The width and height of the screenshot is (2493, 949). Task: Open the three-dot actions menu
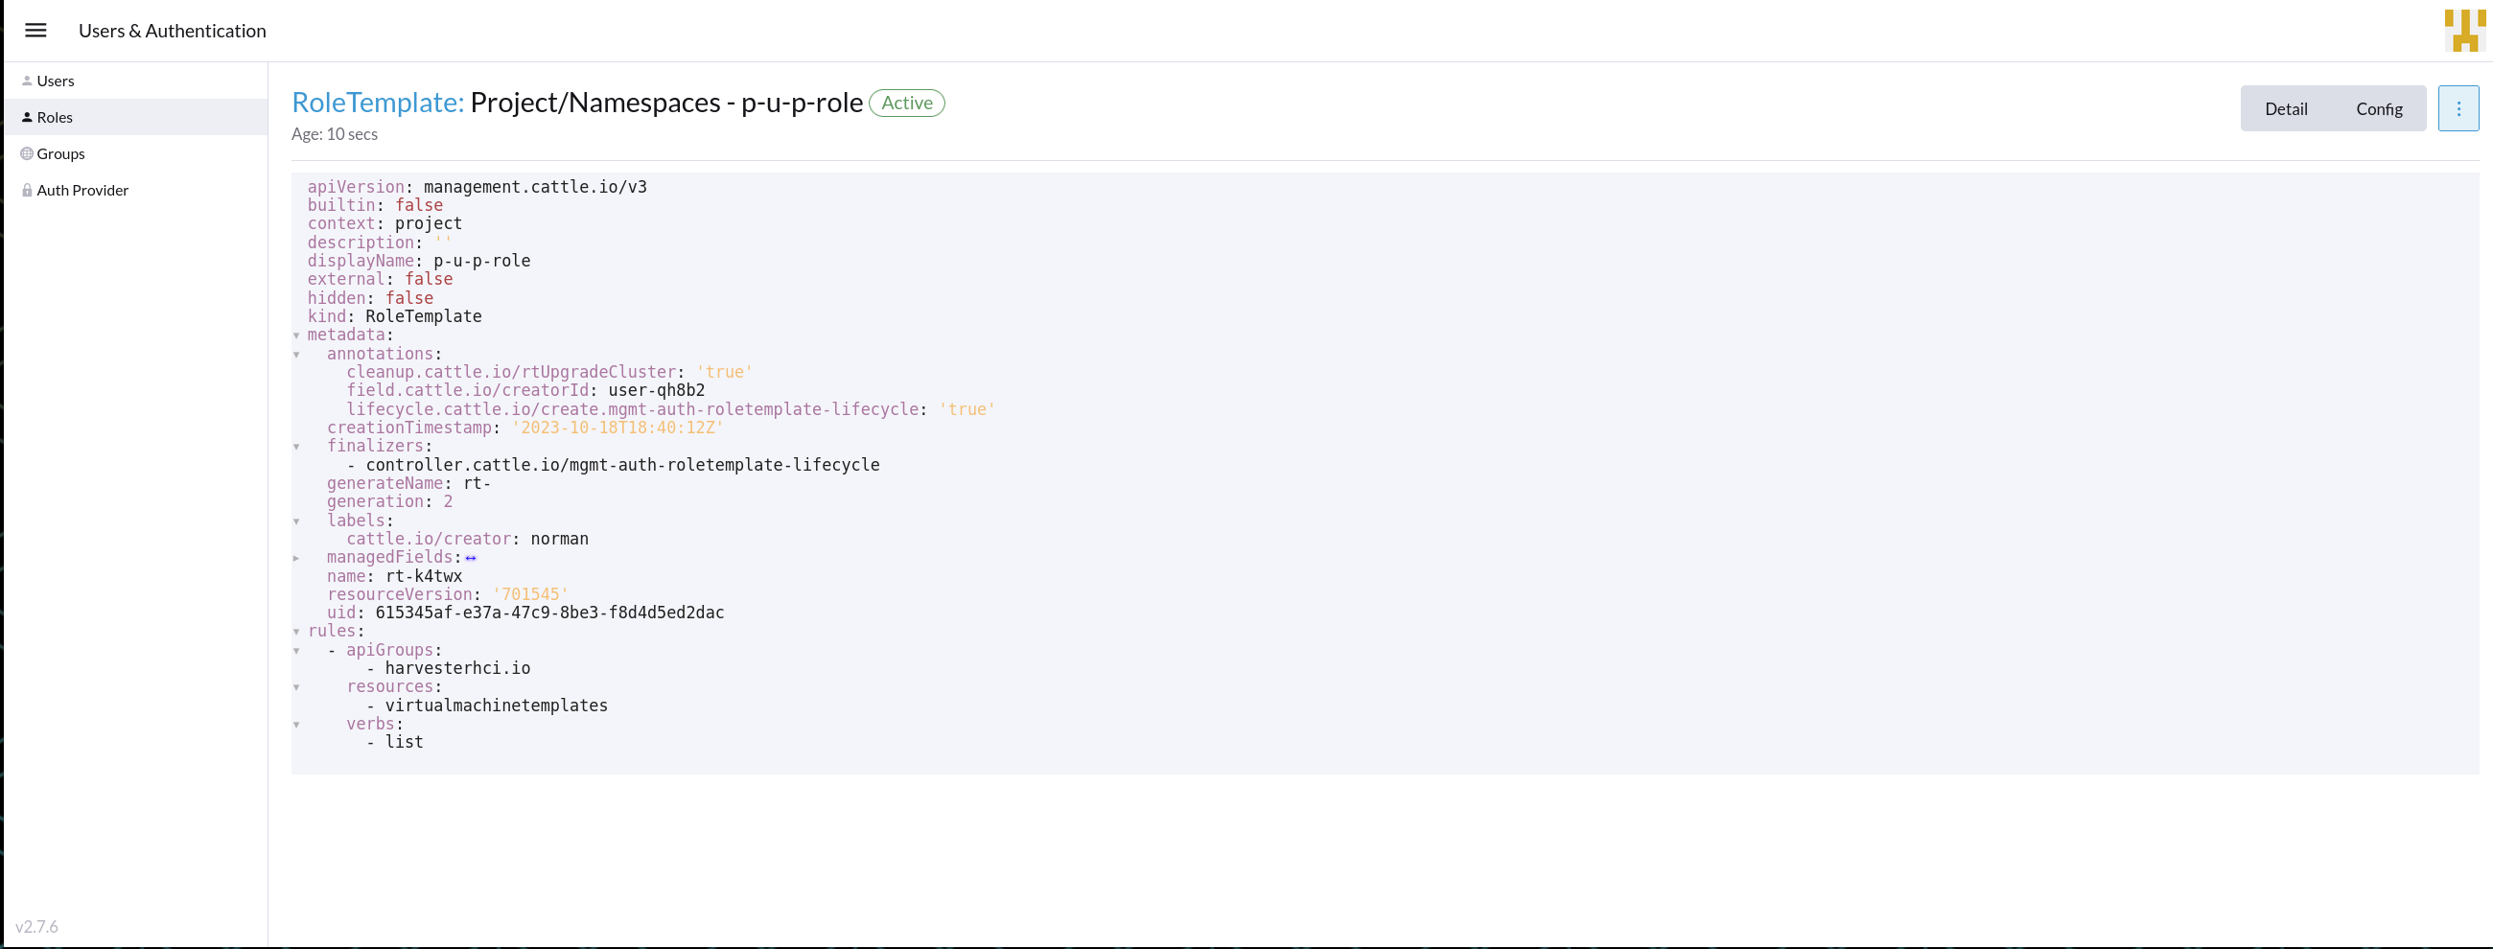click(2458, 108)
